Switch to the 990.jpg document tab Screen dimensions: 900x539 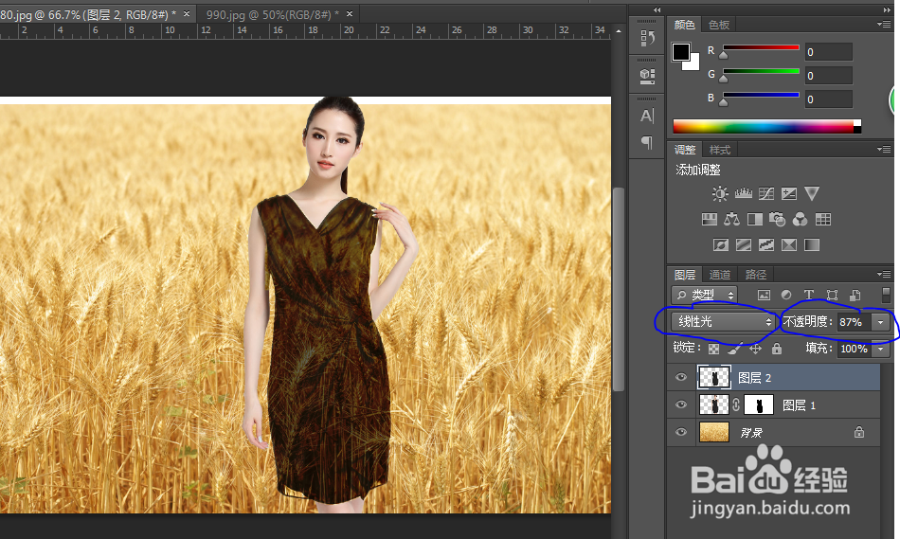click(268, 14)
